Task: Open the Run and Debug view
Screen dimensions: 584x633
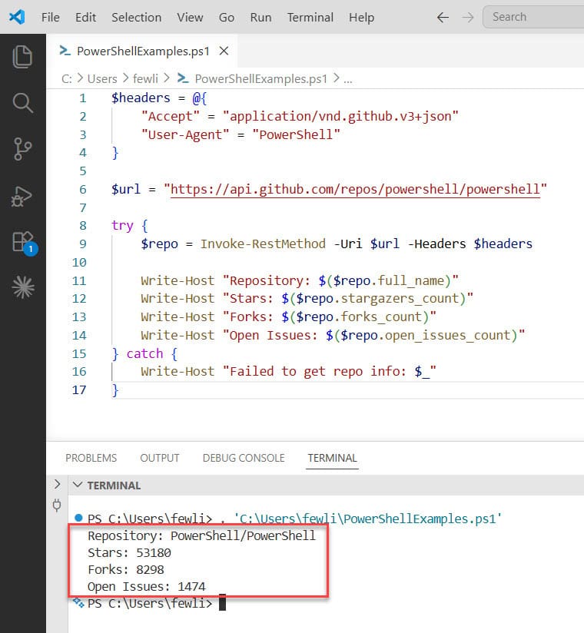Action: (22, 197)
